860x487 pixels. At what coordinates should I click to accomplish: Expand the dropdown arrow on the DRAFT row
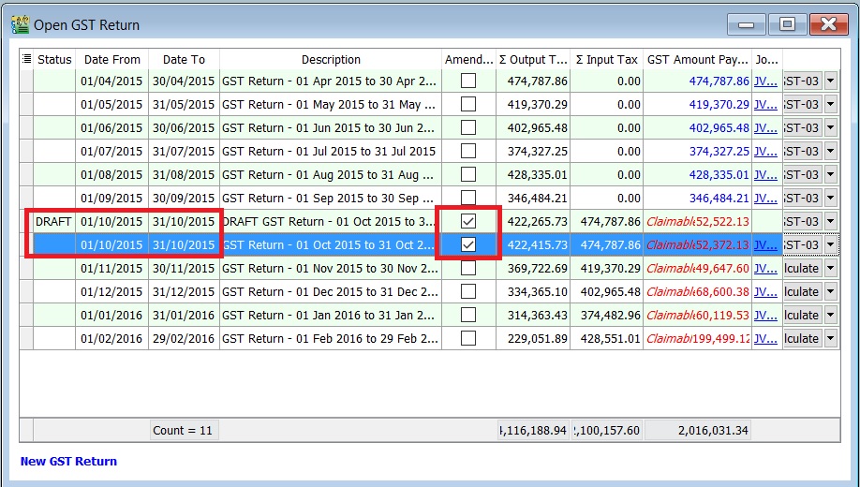pos(830,222)
